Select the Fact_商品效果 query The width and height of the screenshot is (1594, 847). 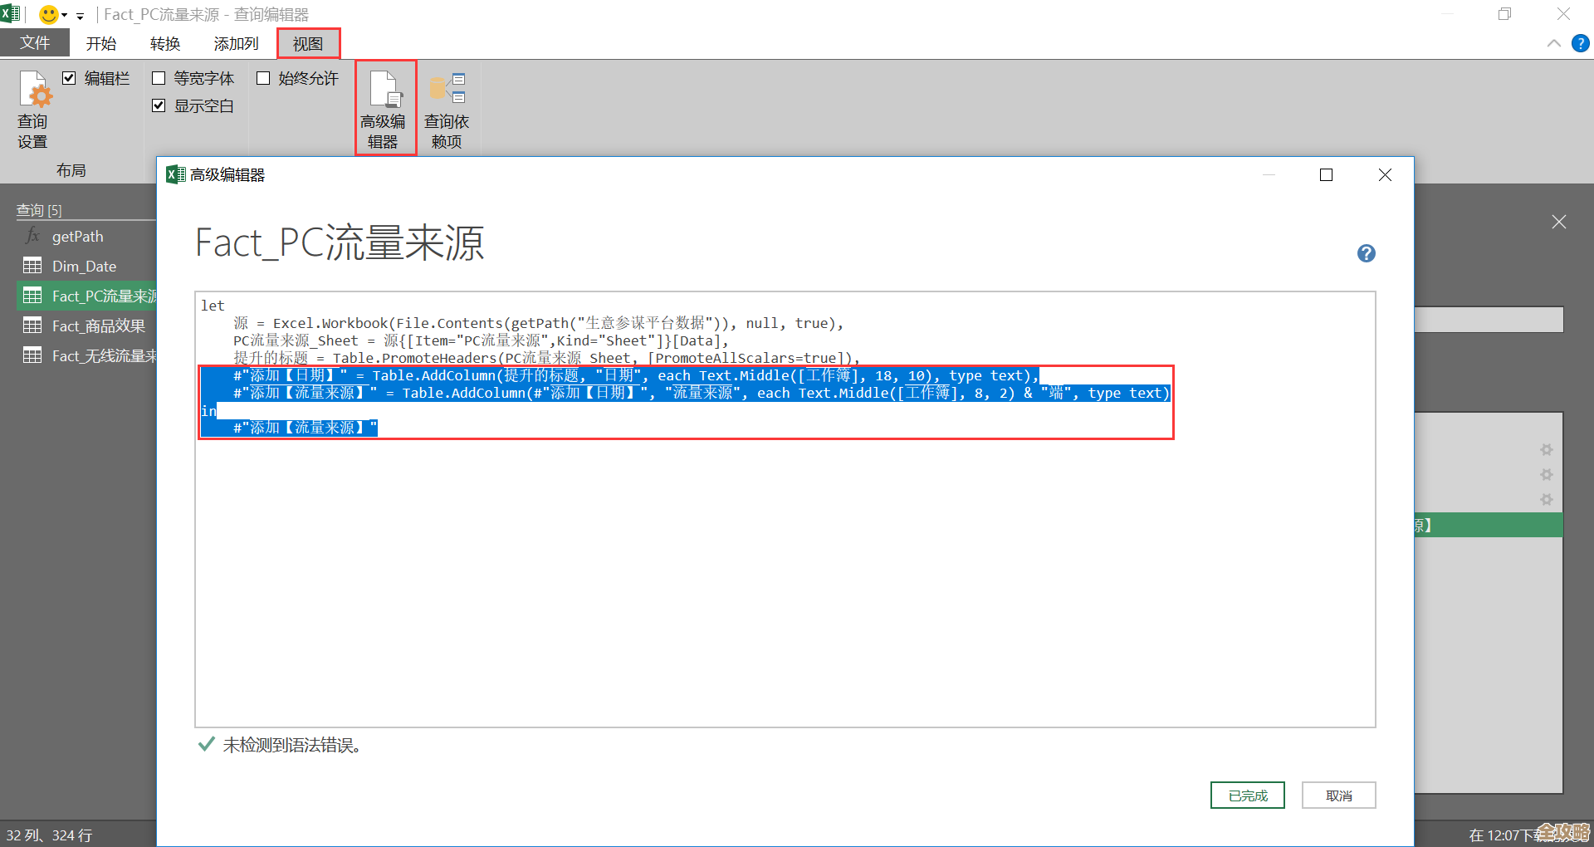[x=98, y=326]
